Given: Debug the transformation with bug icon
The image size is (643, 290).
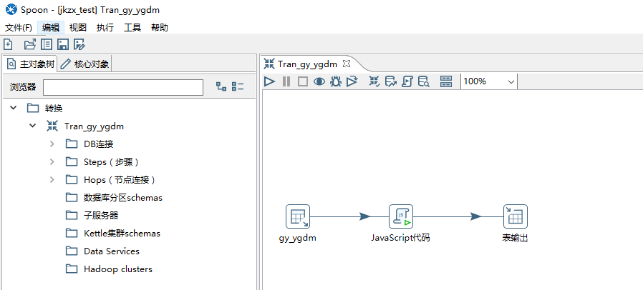Looking at the screenshot, I should click(335, 81).
